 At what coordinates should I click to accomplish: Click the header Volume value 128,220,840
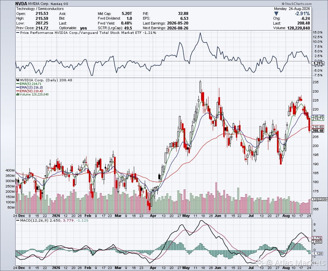tap(299, 28)
